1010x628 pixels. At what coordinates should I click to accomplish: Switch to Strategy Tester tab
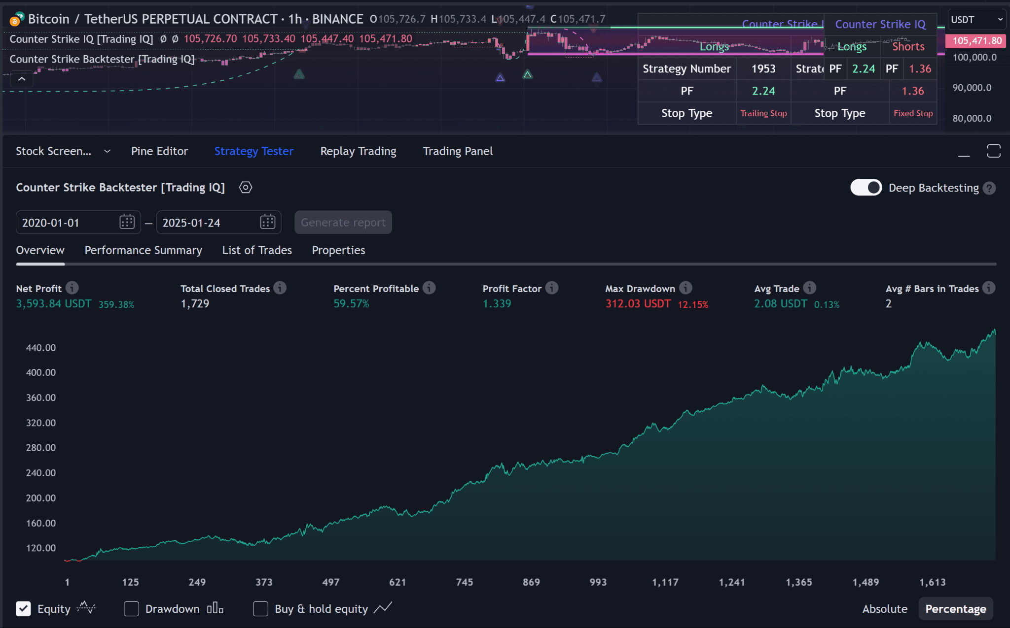(x=253, y=151)
